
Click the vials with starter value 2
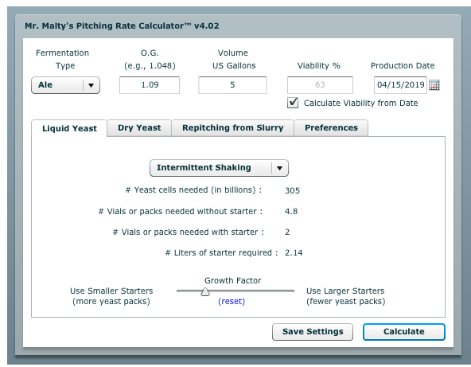[287, 232]
